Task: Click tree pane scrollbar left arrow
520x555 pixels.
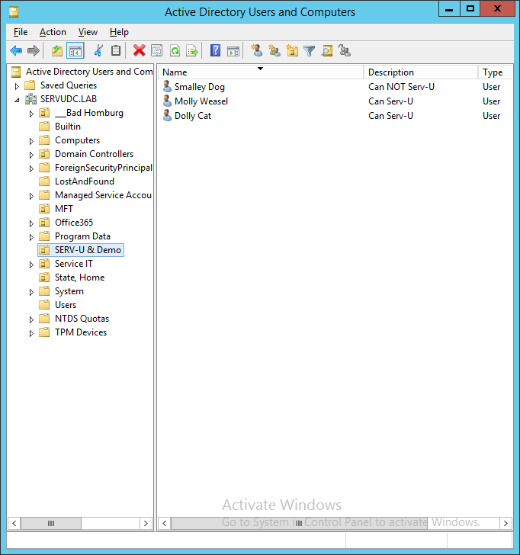Action: (x=14, y=523)
